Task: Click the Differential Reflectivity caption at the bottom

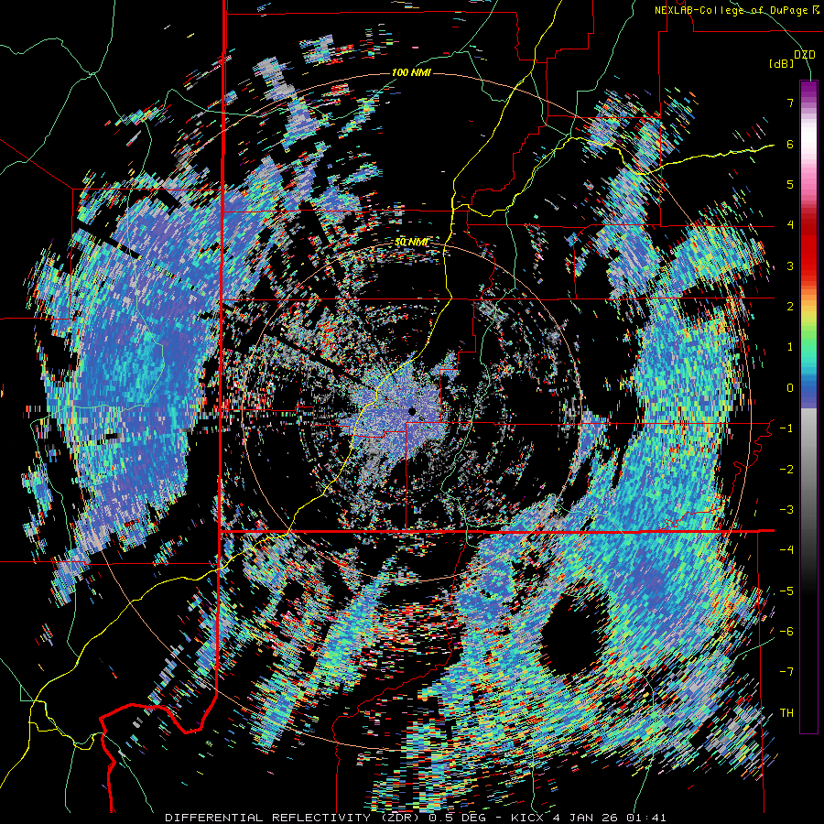Action: click(416, 818)
